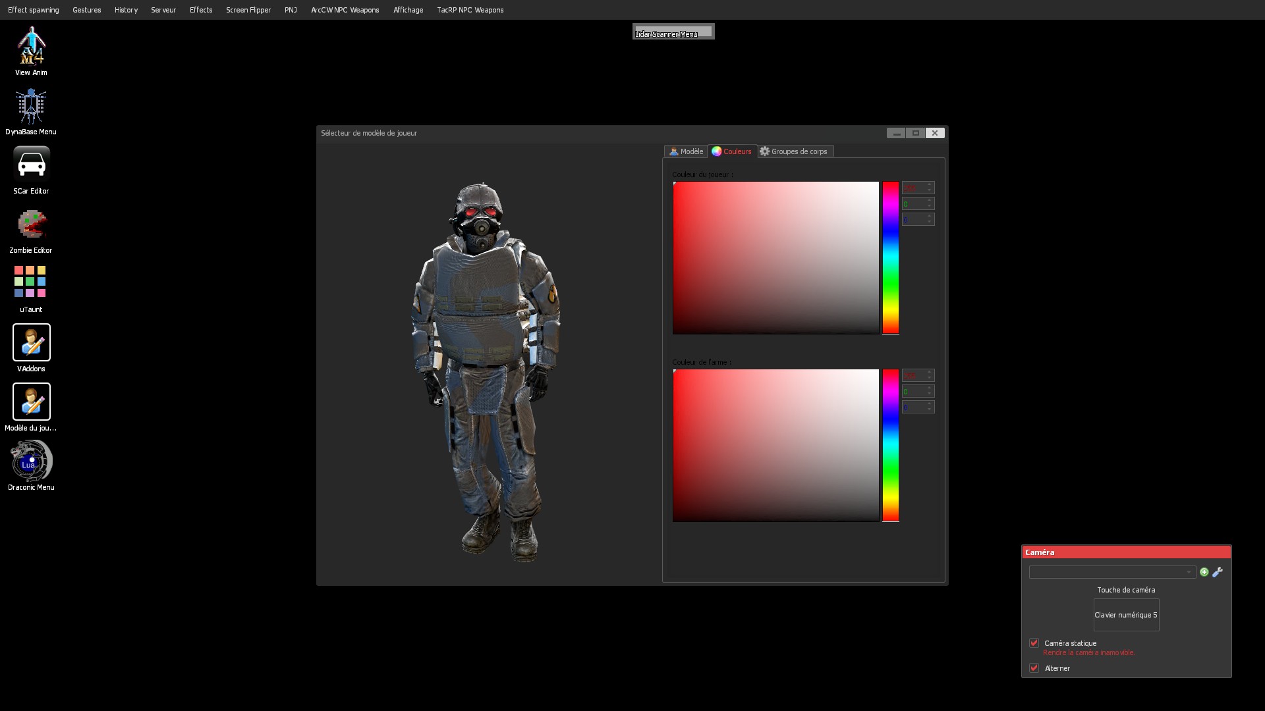Open the Zombie Editor icon

click(x=31, y=224)
